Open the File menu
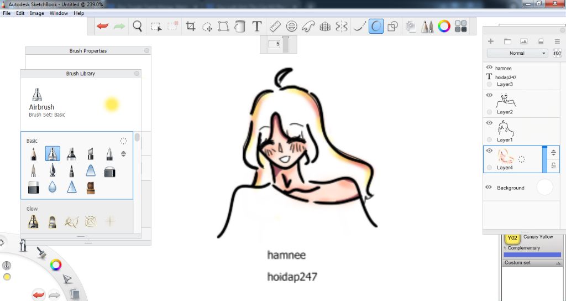 pyautogui.click(x=7, y=13)
